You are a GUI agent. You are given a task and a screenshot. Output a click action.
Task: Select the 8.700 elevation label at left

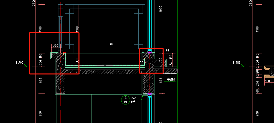point(20,62)
